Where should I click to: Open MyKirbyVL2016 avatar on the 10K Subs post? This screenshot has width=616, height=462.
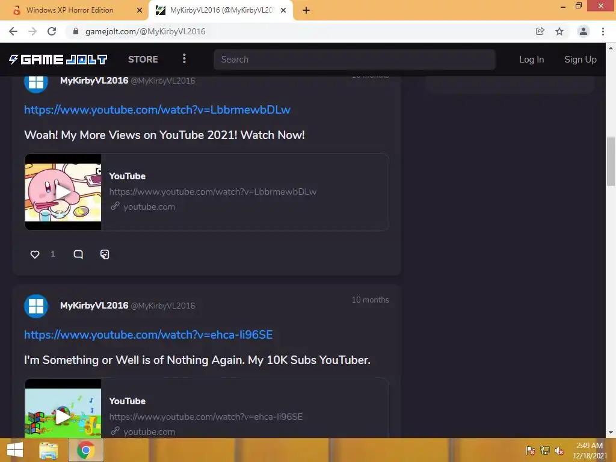36,306
